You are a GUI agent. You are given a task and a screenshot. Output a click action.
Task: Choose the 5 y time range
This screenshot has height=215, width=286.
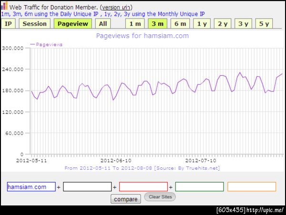click(x=264, y=24)
